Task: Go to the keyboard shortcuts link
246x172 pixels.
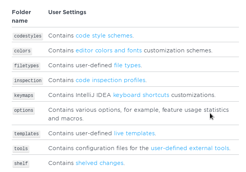Action: [x=141, y=95]
